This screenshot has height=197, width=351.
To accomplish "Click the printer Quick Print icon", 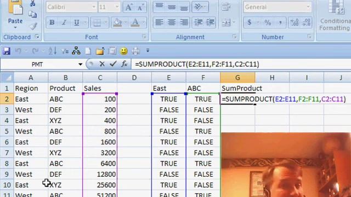I will pyautogui.click(x=135, y=51).
